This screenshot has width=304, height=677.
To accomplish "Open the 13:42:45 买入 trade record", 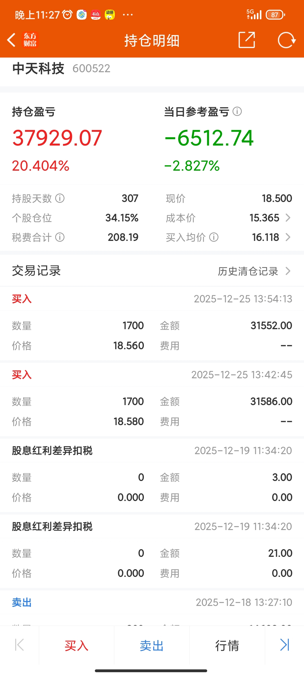I will point(152,400).
